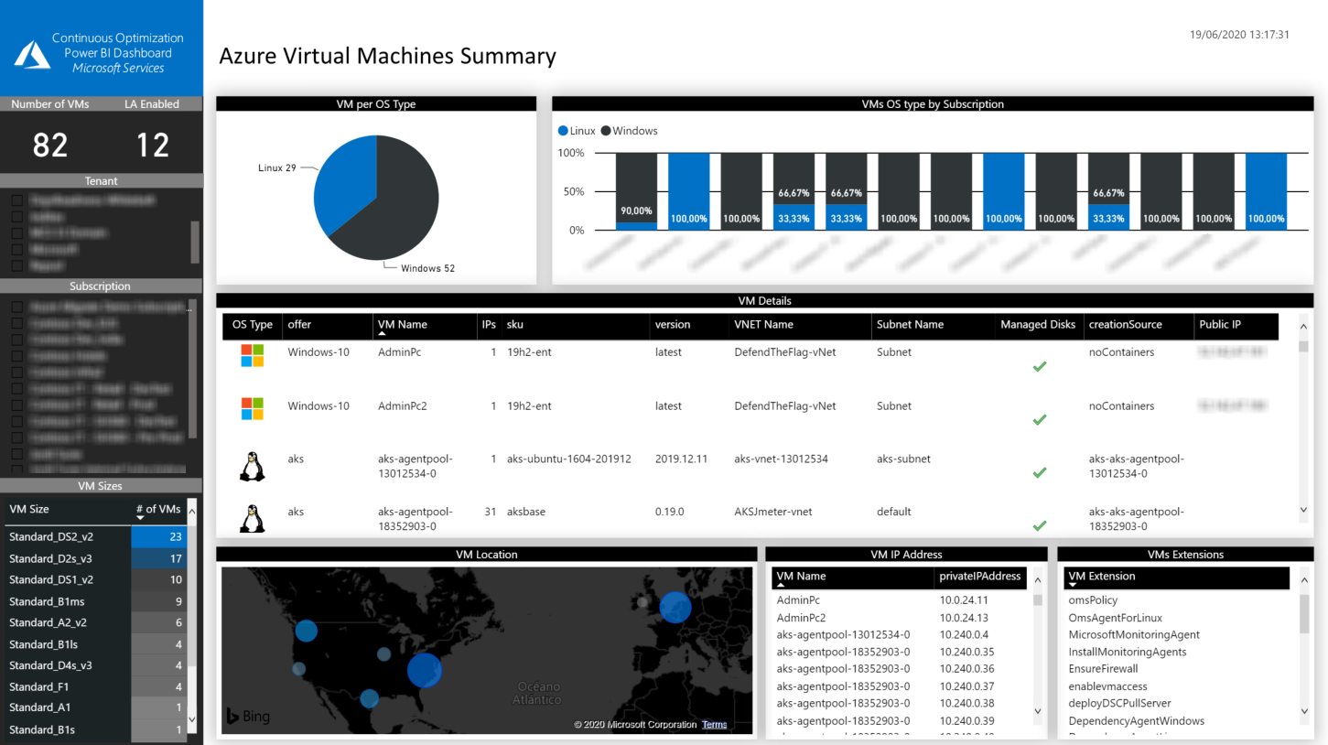Select the Standard_B1ms size row

tap(95, 601)
